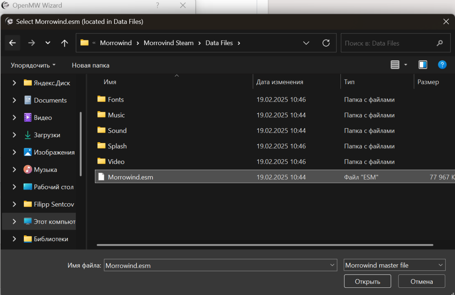The image size is (455, 295).
Task: Select Morrowind in the address breadcrumb
Action: click(x=116, y=43)
